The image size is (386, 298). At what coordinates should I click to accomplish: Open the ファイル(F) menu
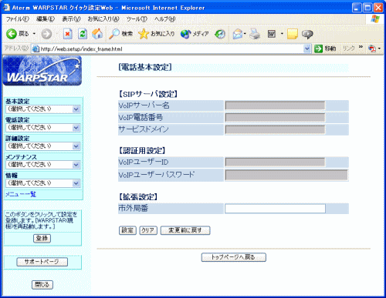pos(17,19)
